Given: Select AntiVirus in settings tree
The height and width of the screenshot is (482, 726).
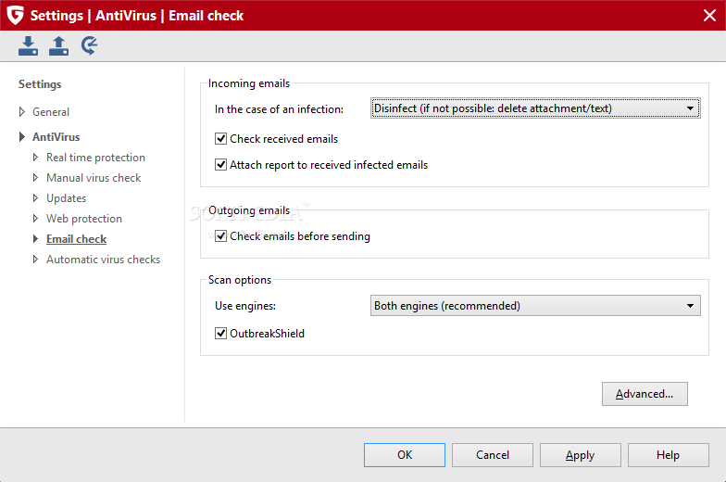Looking at the screenshot, I should point(56,137).
